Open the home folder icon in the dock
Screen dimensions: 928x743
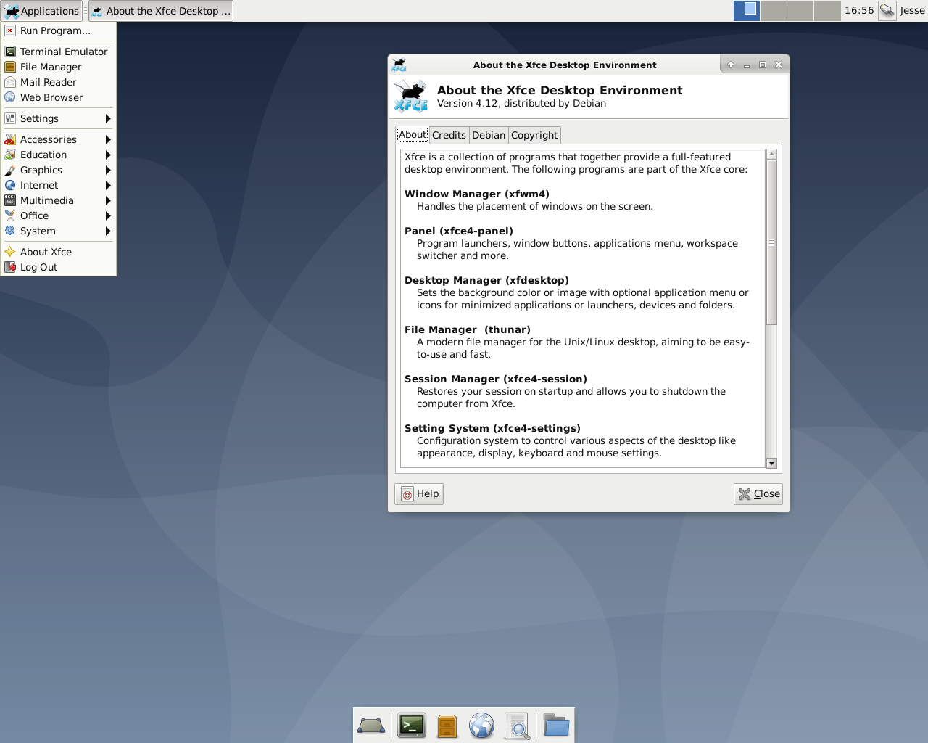tap(556, 726)
